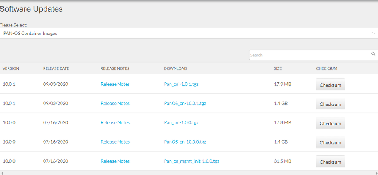Click the RELEASE NOTES column header
378x175 pixels.
pos(115,68)
